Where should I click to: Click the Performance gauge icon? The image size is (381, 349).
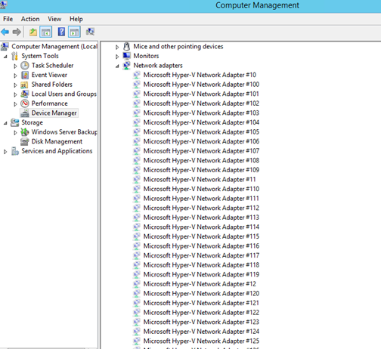pos(25,103)
